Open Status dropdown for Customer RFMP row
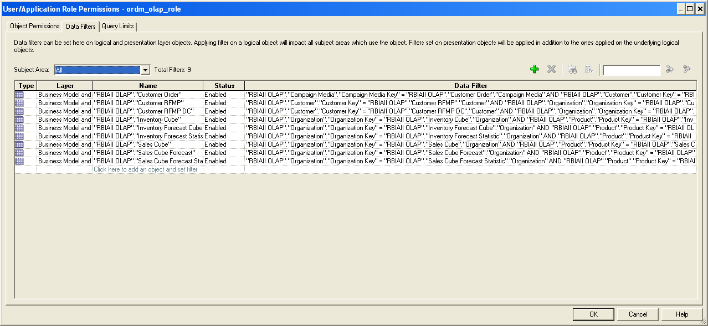This screenshot has width=708, height=326. point(223,103)
